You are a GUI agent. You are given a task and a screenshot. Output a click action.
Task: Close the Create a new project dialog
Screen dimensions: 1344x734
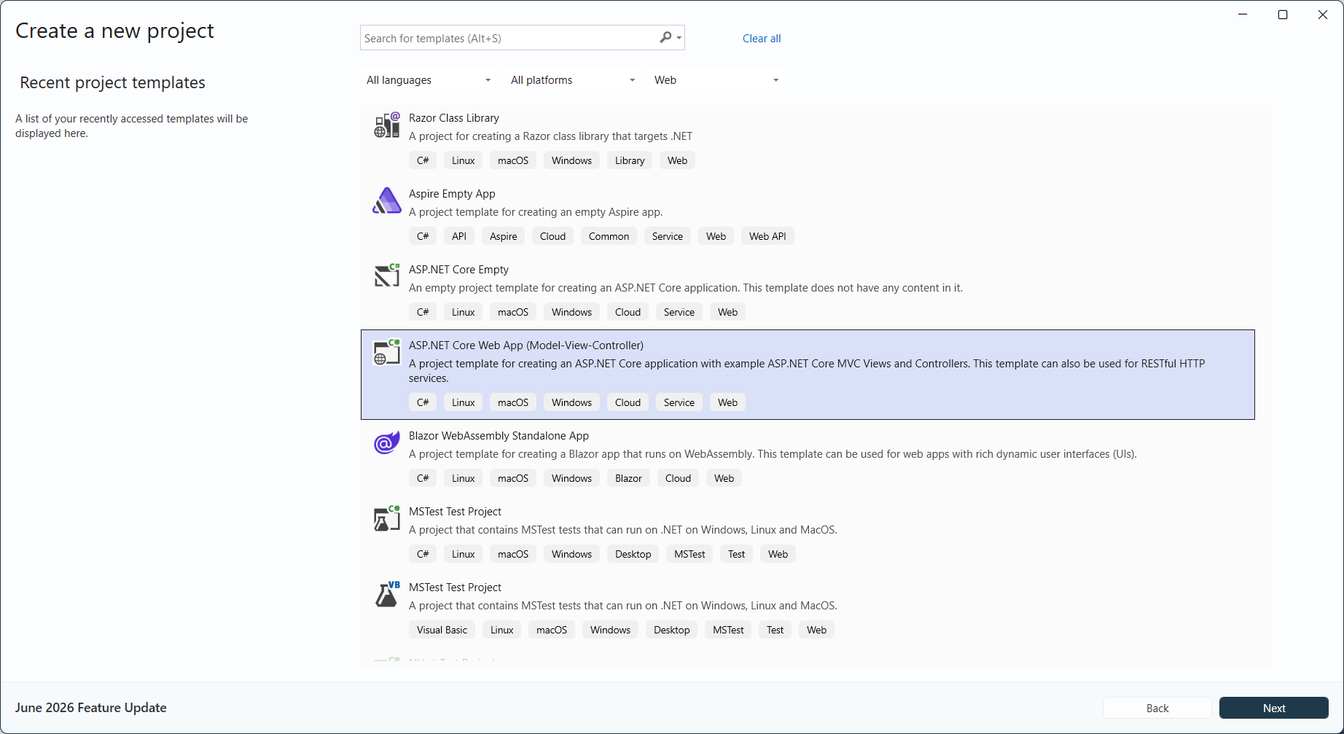pos(1323,15)
